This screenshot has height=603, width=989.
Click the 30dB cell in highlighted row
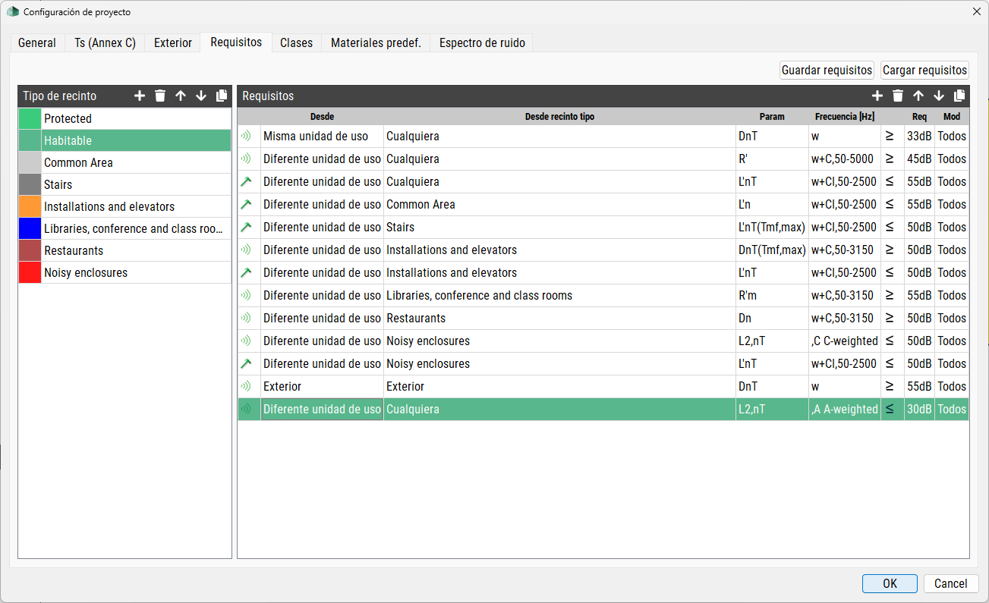919,410
